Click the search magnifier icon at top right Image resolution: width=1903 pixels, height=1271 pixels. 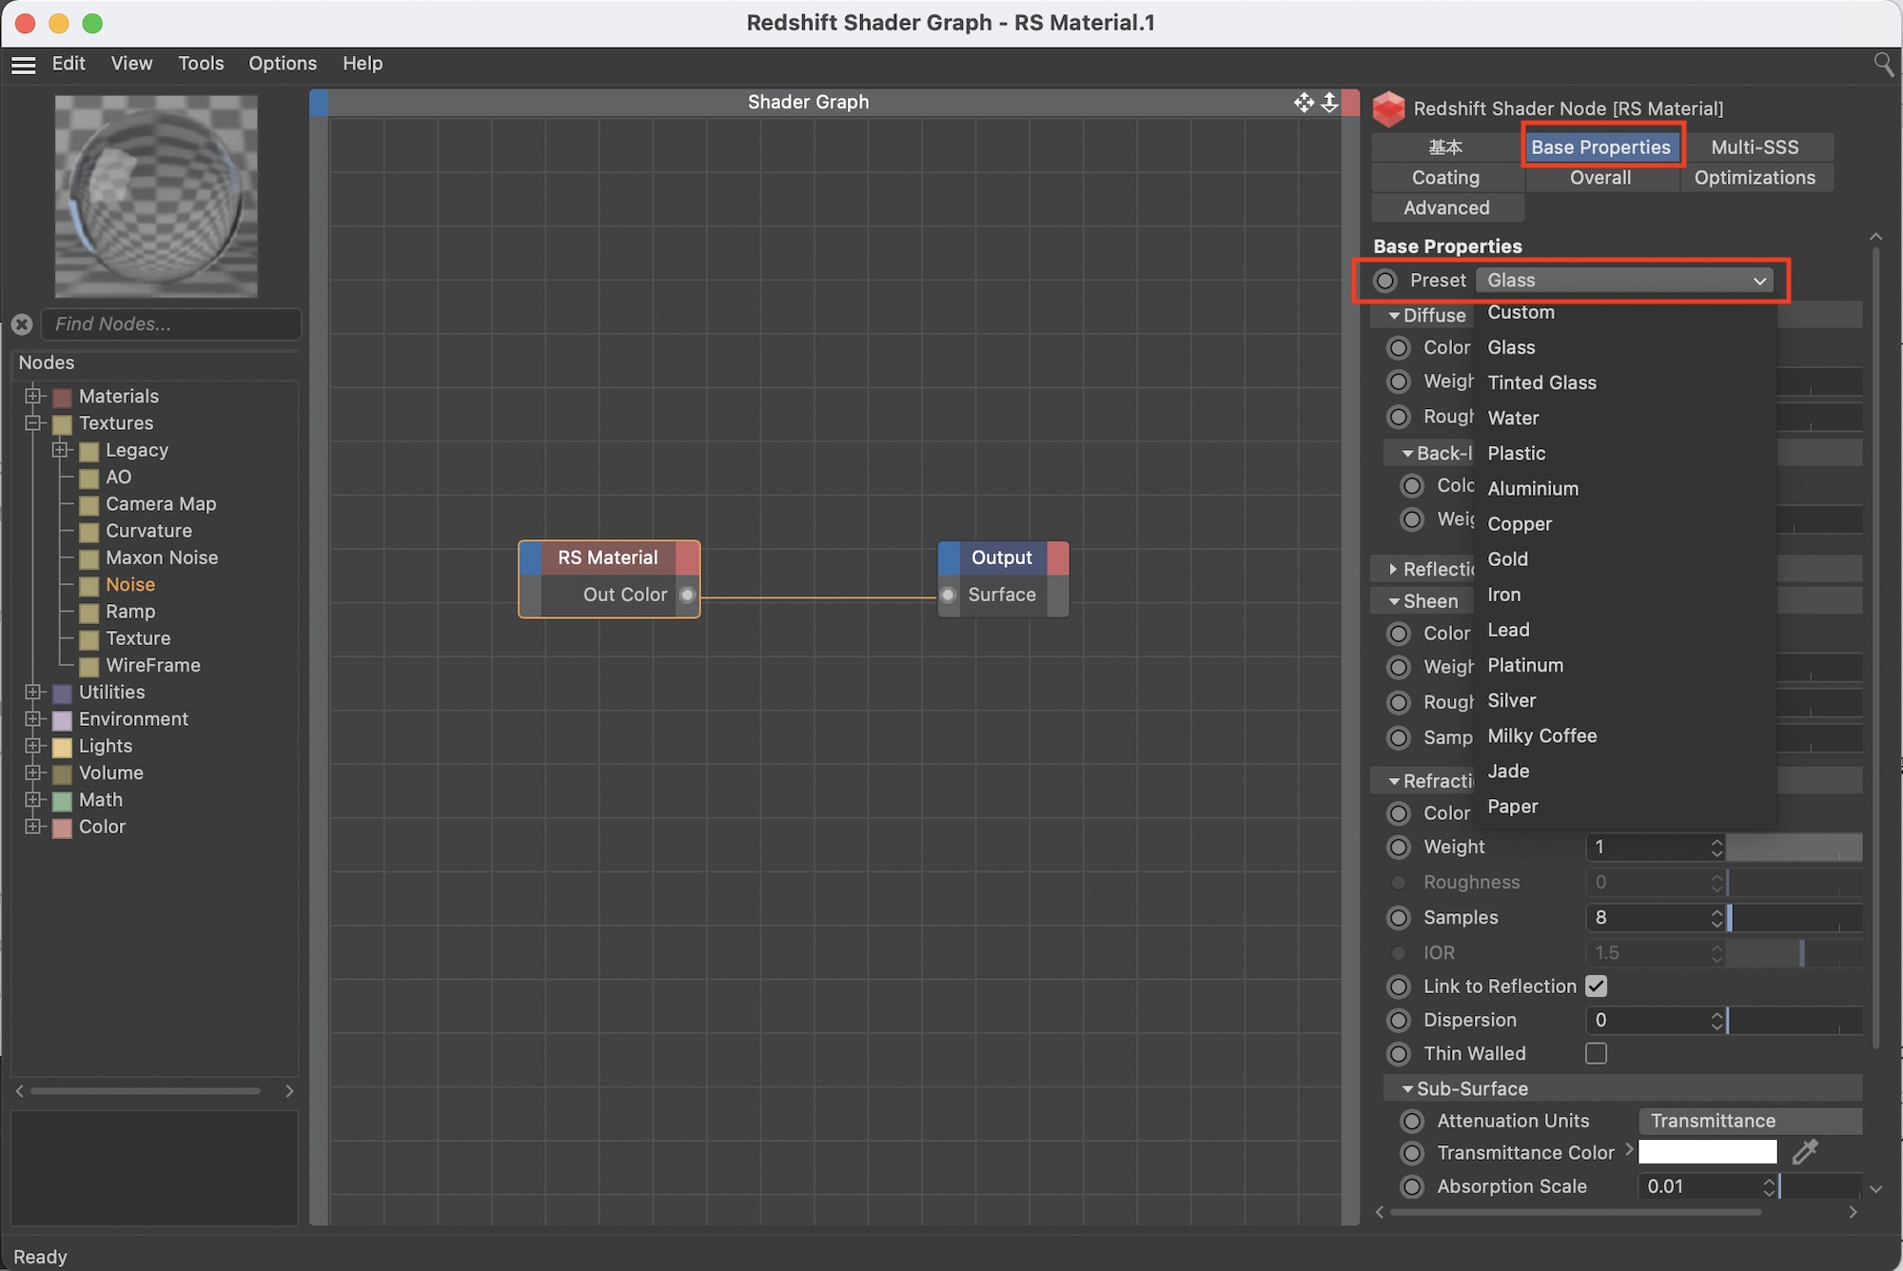click(1883, 64)
